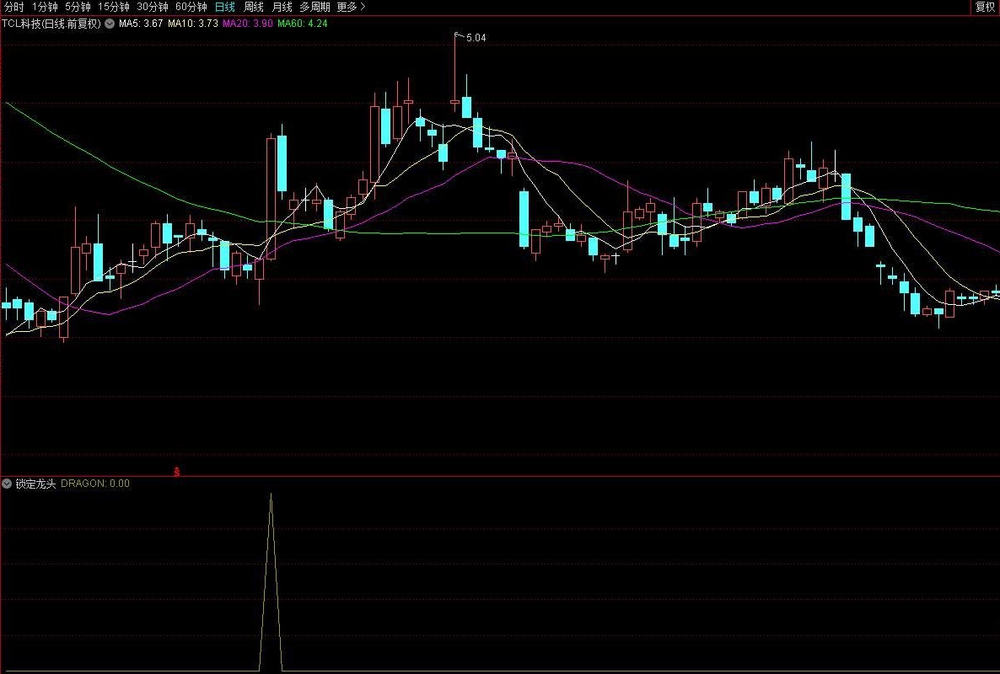The width and height of the screenshot is (1000, 674).
Task: Click the TCL科技(日线,前复权) chart title
Action: pyautogui.click(x=51, y=24)
